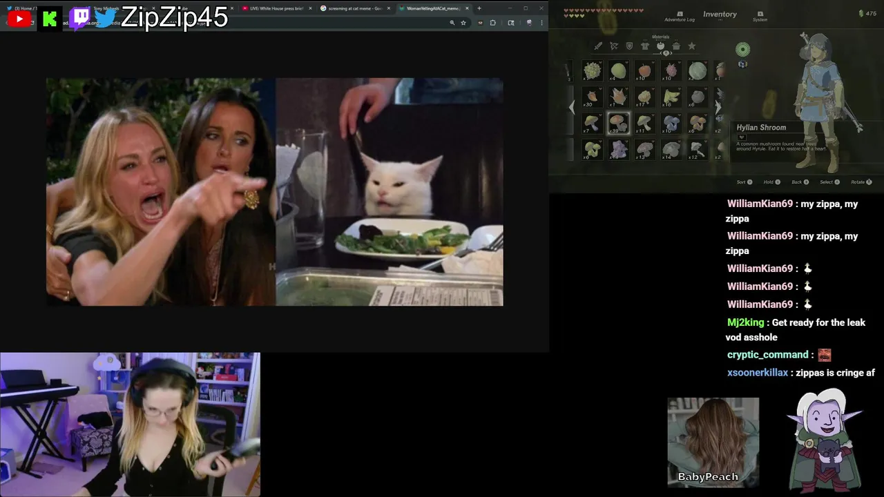884x497 pixels.
Task: Click the topmost WilliamKian69 username in chat
Action: pos(760,204)
